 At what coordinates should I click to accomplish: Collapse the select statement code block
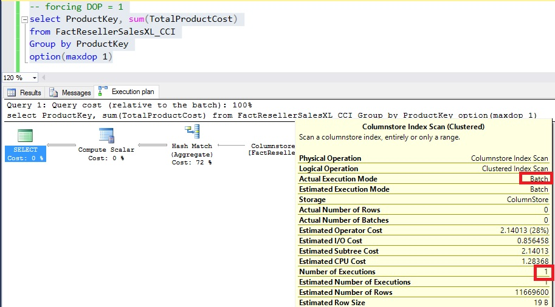24,19
